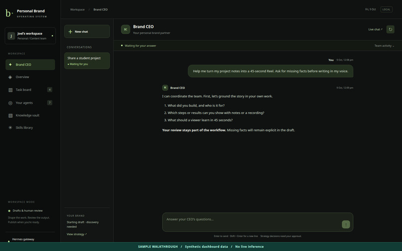Click question 'What should a viewer learn'
This screenshot has height=251, width=402.
pyautogui.click(x=200, y=120)
